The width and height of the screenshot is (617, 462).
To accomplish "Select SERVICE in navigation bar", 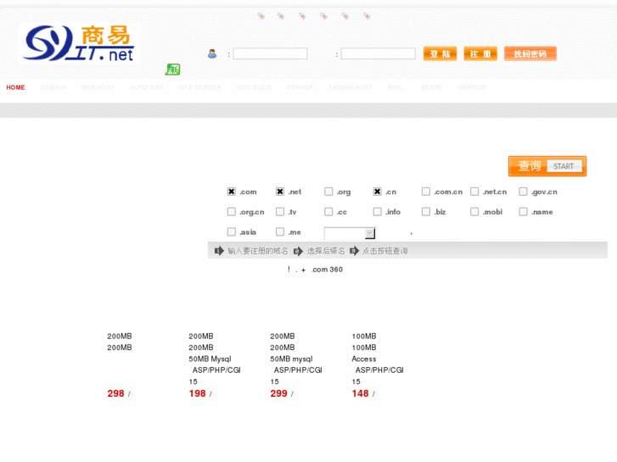I will 472,87.
